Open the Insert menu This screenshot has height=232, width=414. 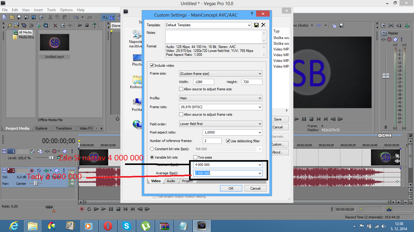(38, 10)
